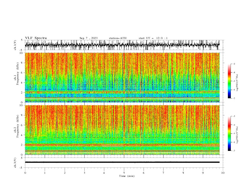Select the "start UT = 12:0 :1" text

(x=153, y=38)
